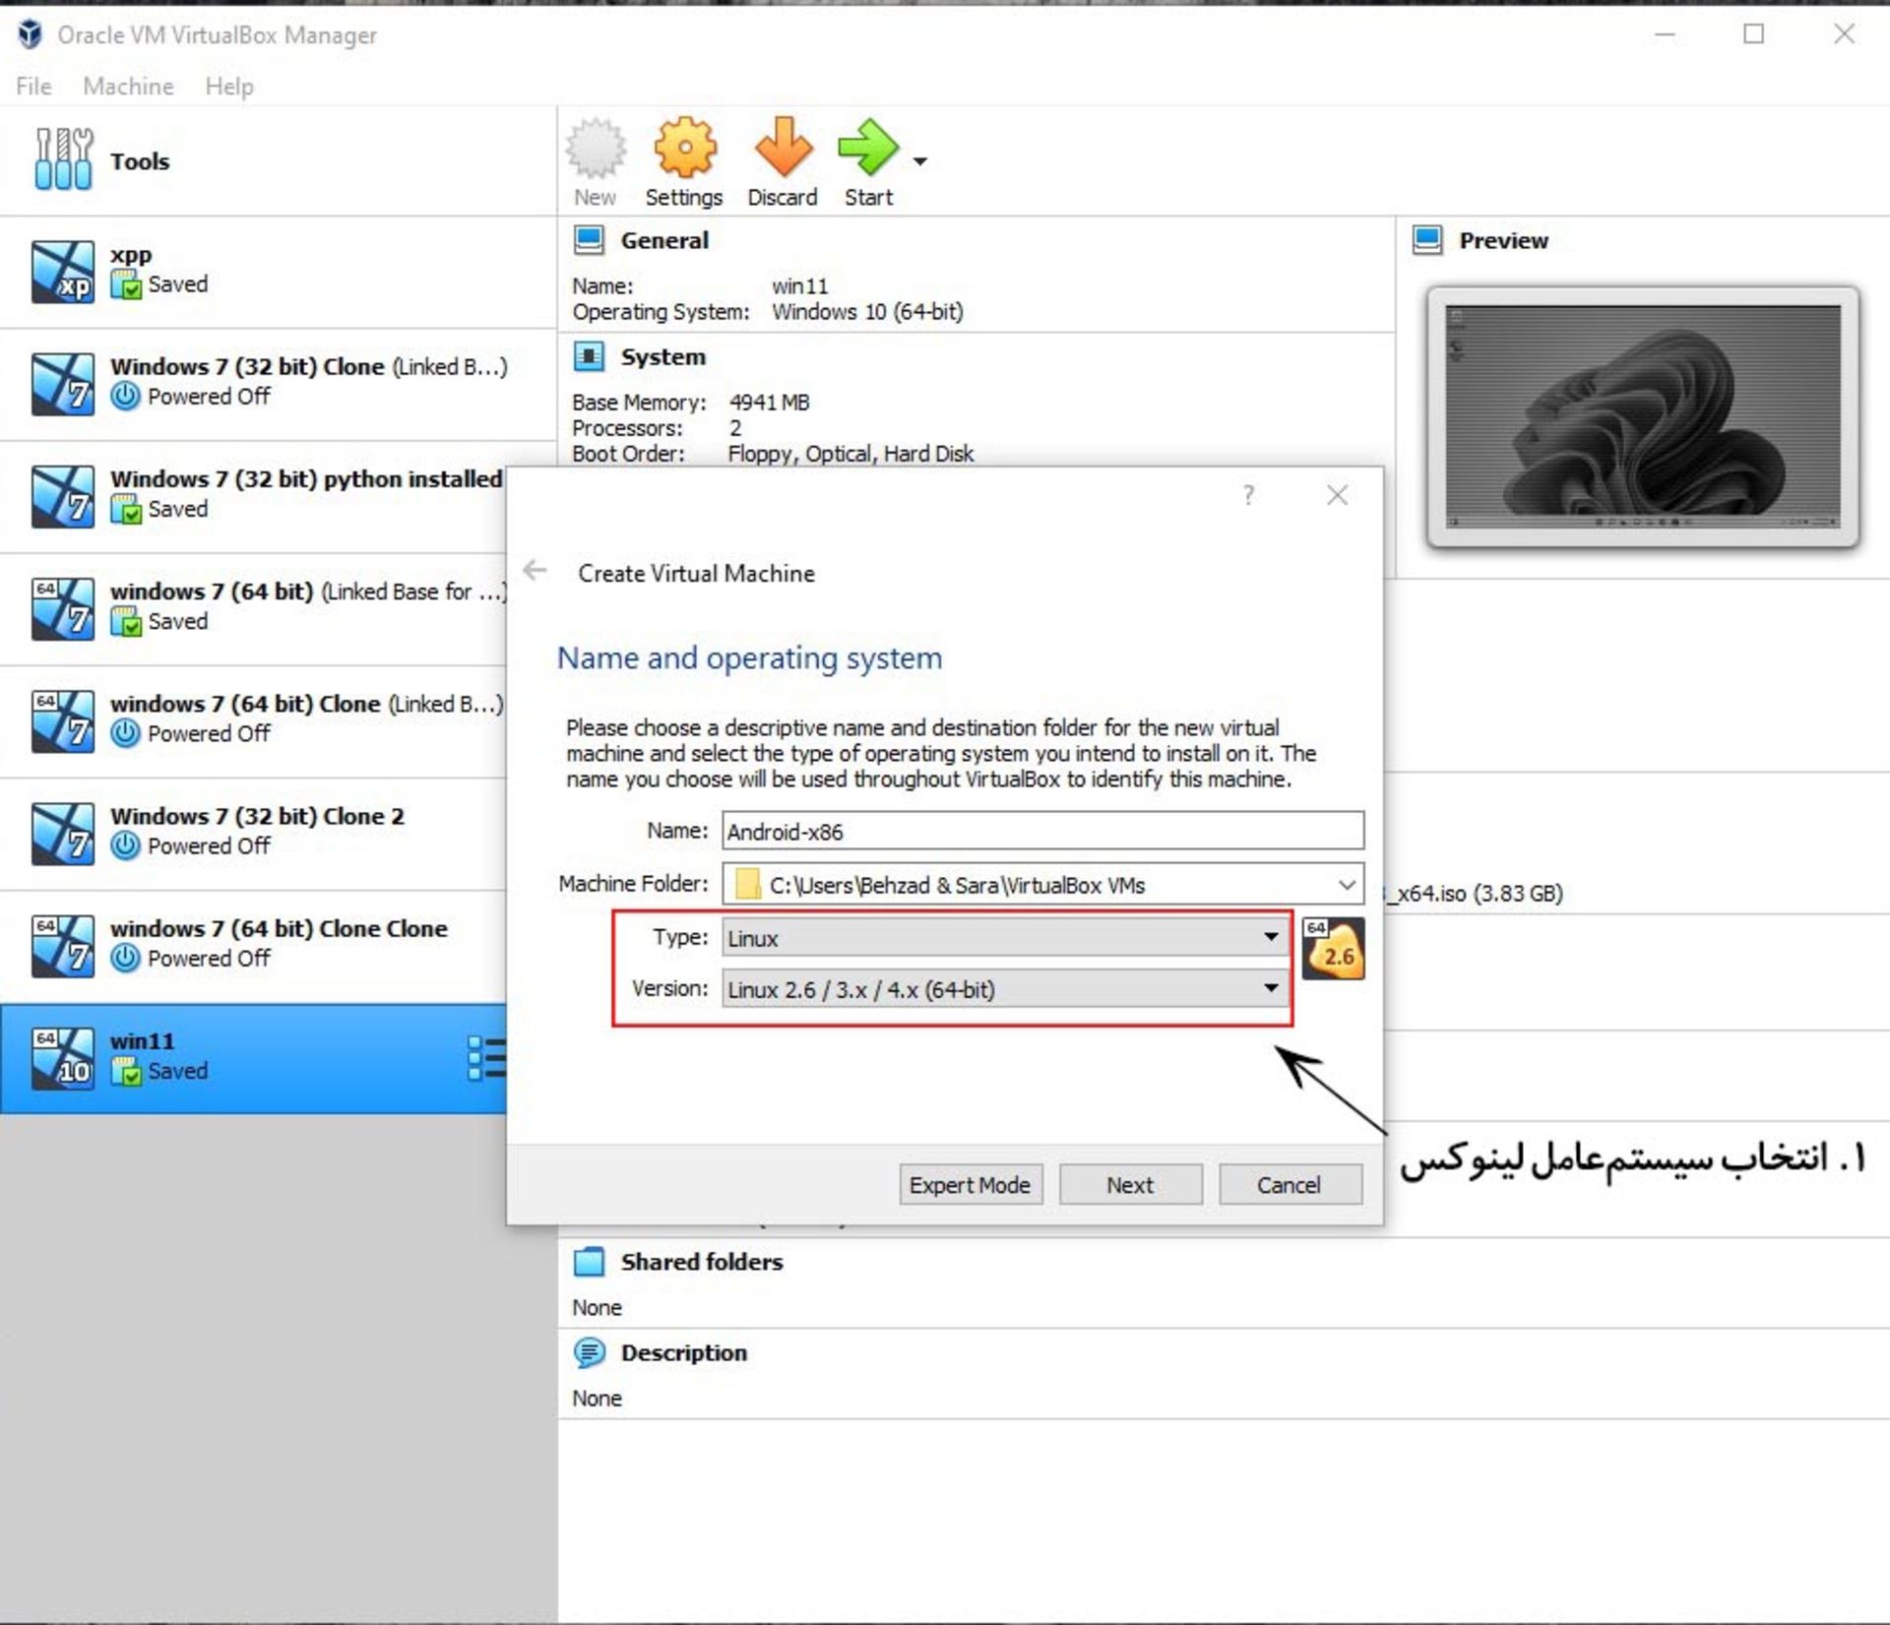Open Settings from the toolbar
Image resolution: width=1890 pixels, height=1625 pixels.
tap(684, 162)
